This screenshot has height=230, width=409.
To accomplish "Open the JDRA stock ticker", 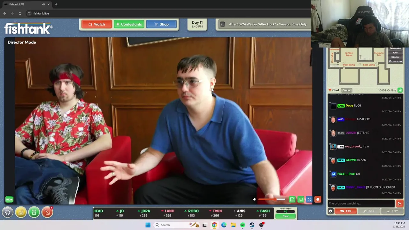I will point(144,213).
